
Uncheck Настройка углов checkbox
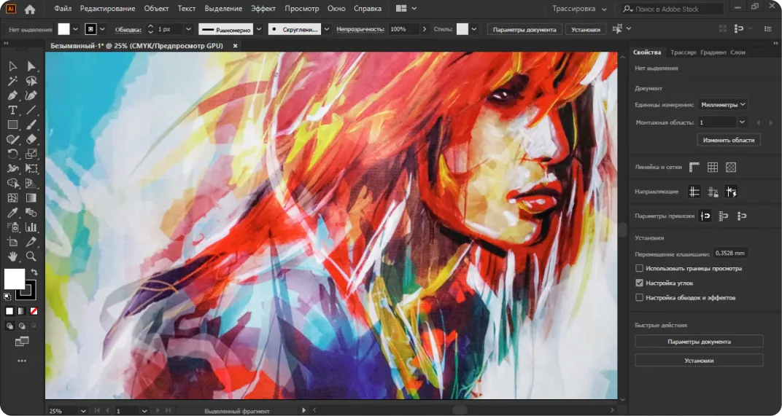click(639, 283)
